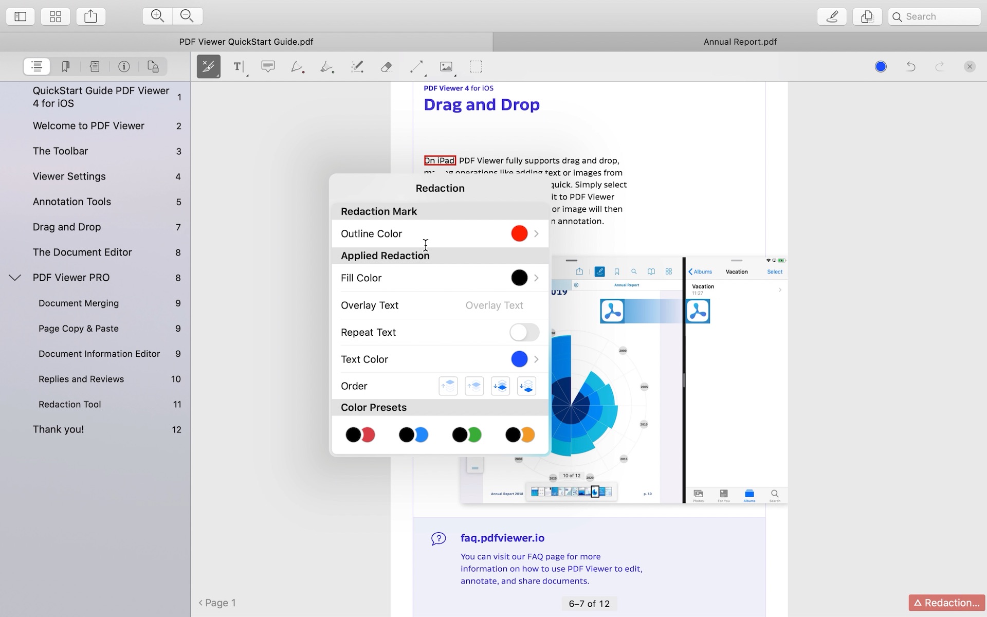Visit the faq.pdfviewer.io link

[502, 538]
